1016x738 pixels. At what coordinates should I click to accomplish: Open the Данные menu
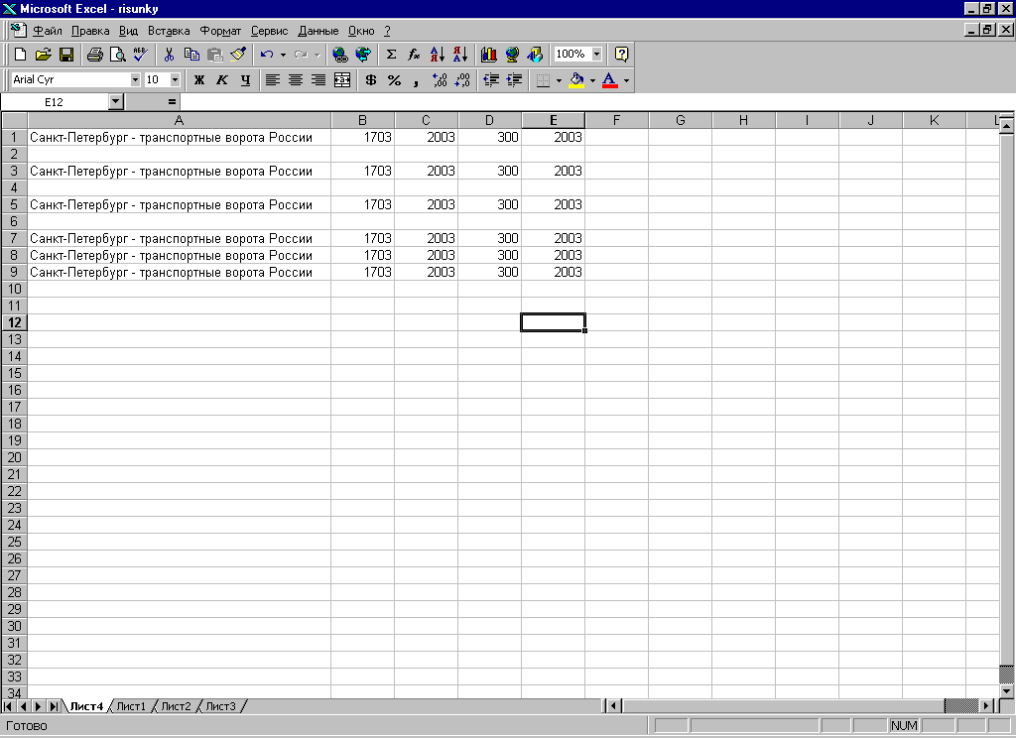[318, 31]
